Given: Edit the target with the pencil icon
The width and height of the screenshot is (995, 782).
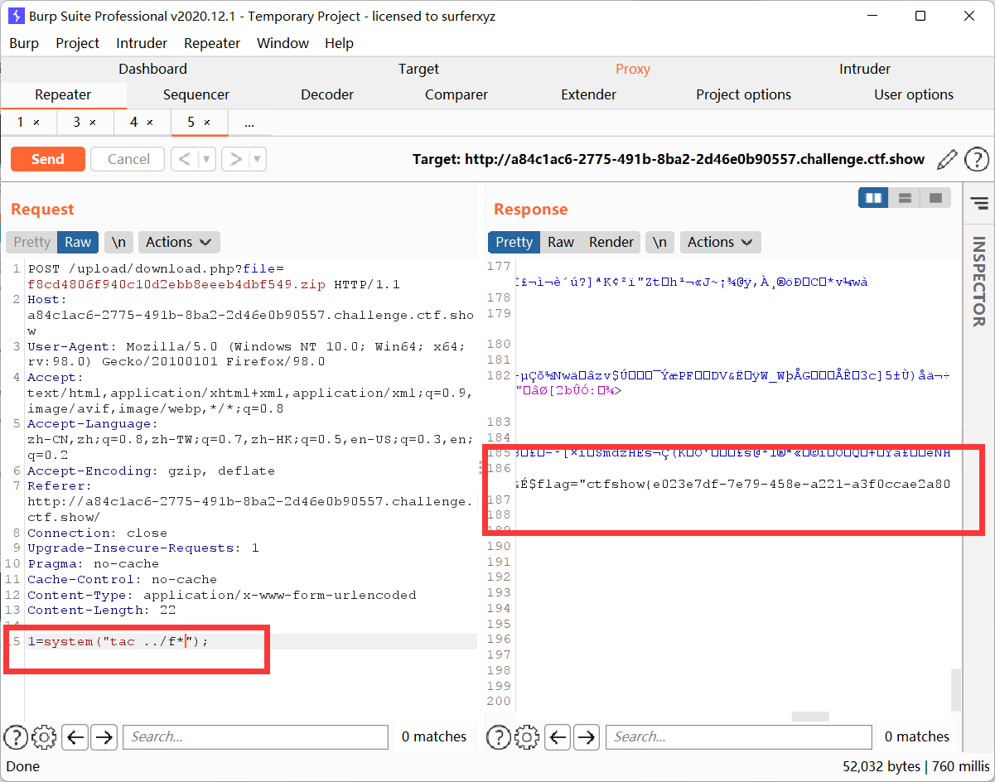Looking at the screenshot, I should click(x=947, y=159).
